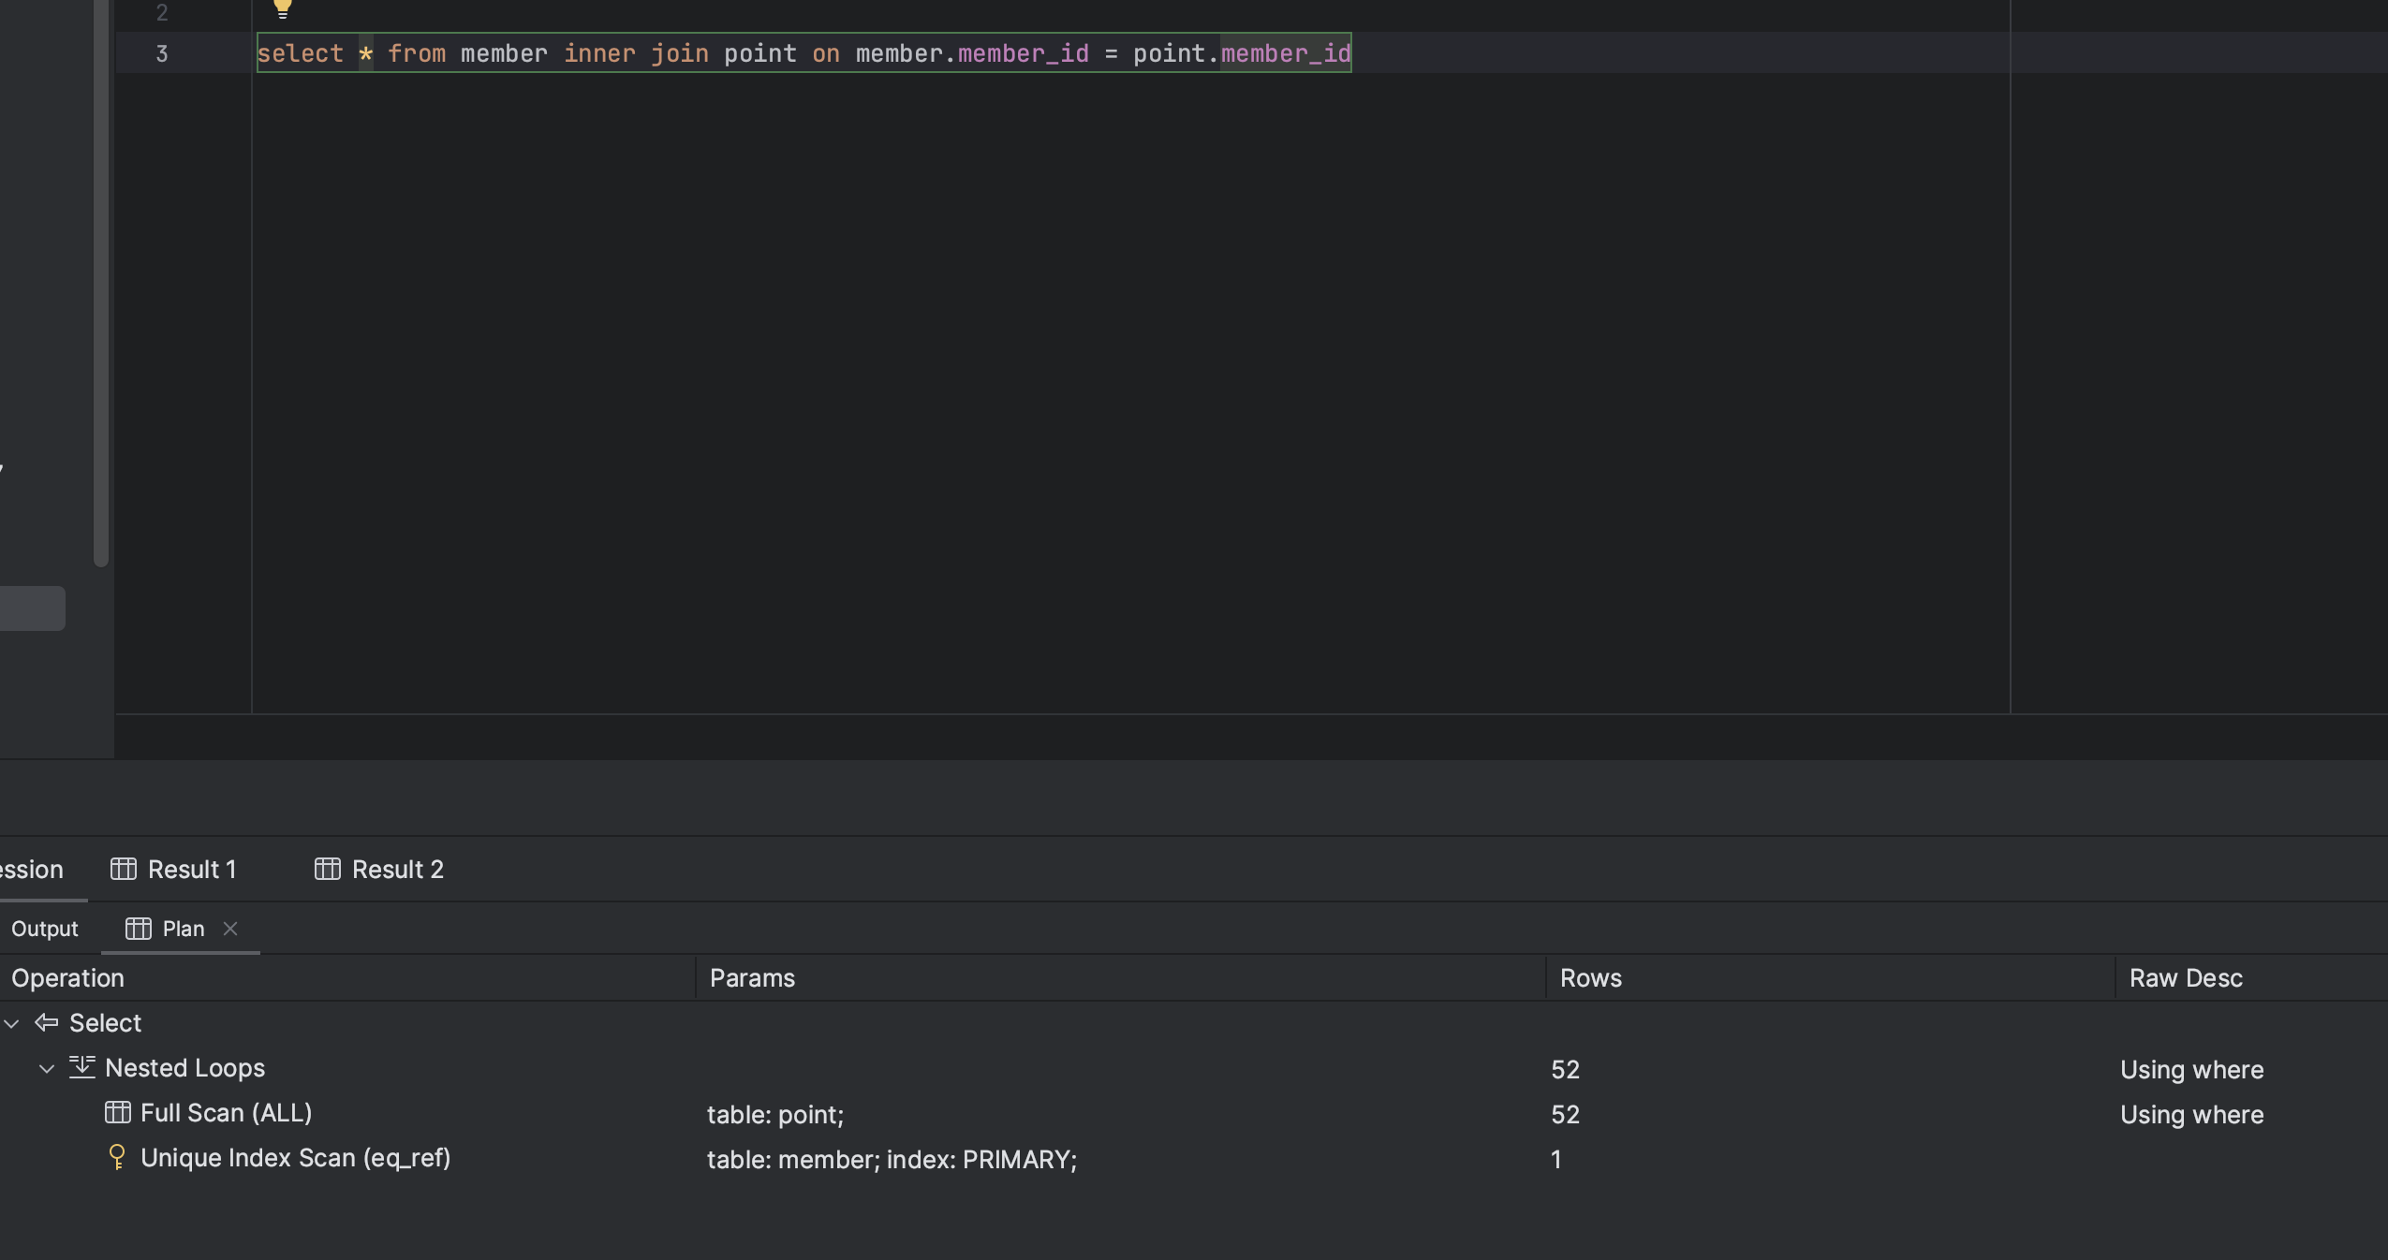Close the Plan tab
2388x1260 pixels.
(230, 929)
